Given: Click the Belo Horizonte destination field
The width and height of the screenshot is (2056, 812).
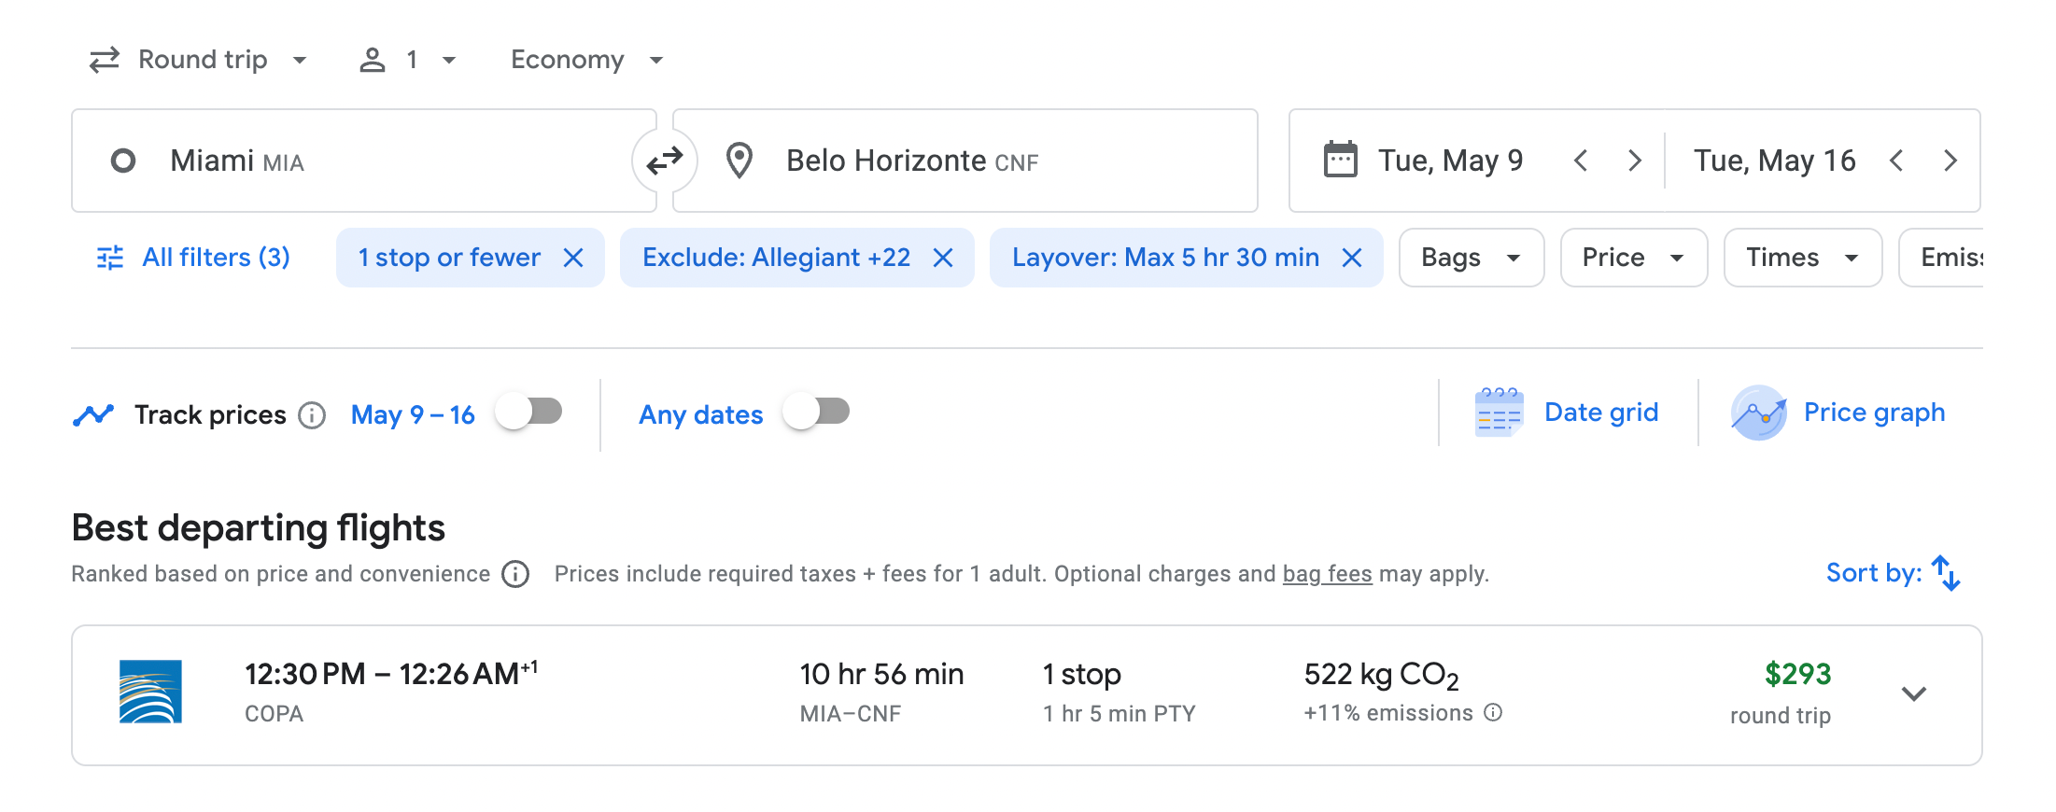Looking at the screenshot, I should coord(965,161).
